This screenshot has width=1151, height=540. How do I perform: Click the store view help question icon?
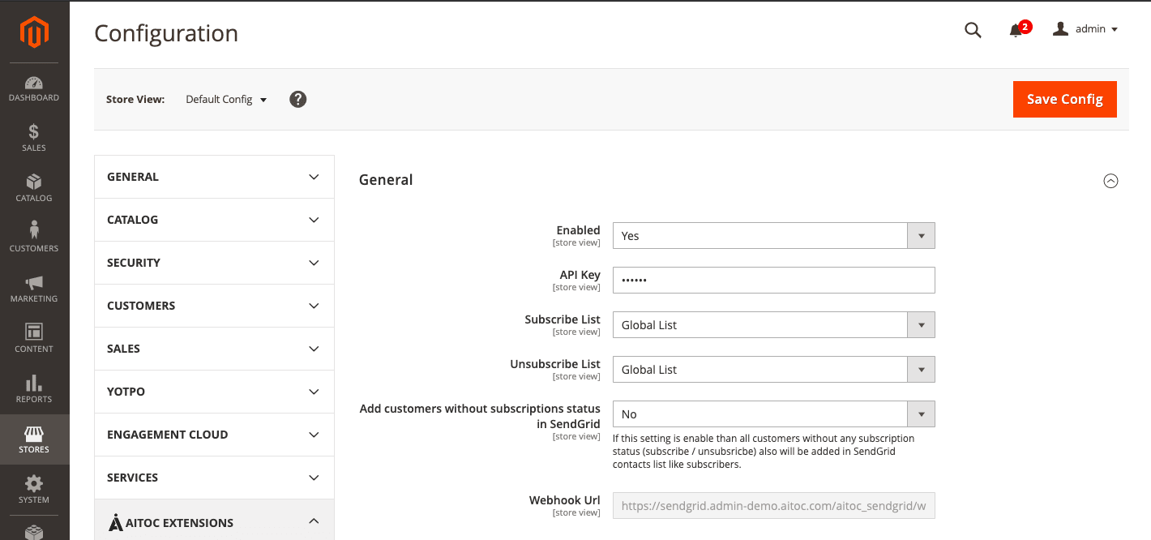[298, 100]
